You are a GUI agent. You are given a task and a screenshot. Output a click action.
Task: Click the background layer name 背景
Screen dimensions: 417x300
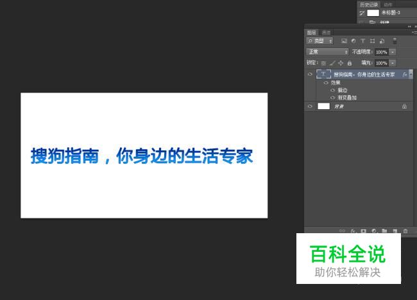[339, 107]
